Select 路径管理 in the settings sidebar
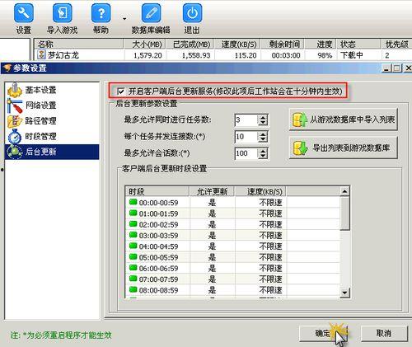The width and height of the screenshot is (412, 347). pos(52,120)
